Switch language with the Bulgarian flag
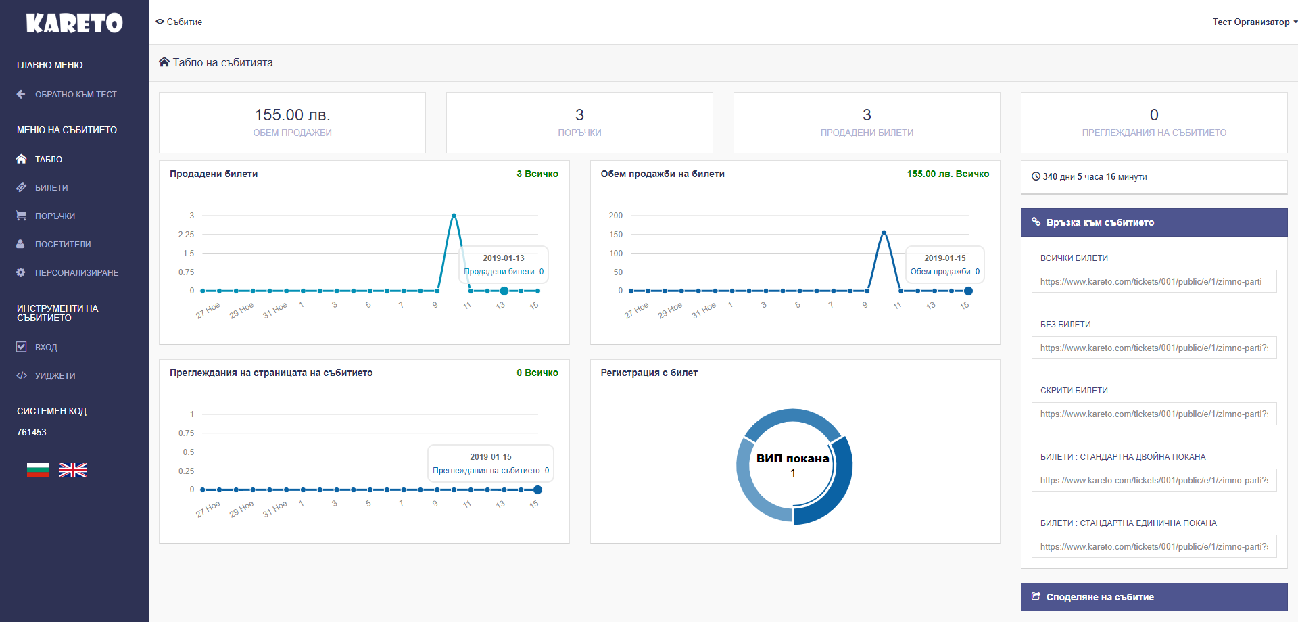1298x622 pixels. click(x=38, y=470)
